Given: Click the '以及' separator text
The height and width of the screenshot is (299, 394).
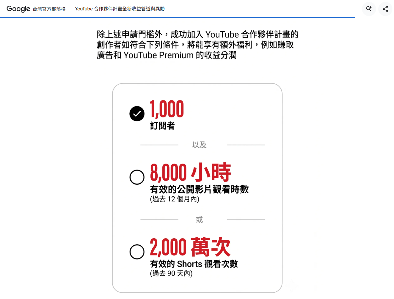Looking at the screenshot, I should [199, 145].
